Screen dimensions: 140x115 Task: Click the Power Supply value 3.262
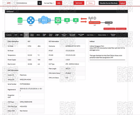29,60
